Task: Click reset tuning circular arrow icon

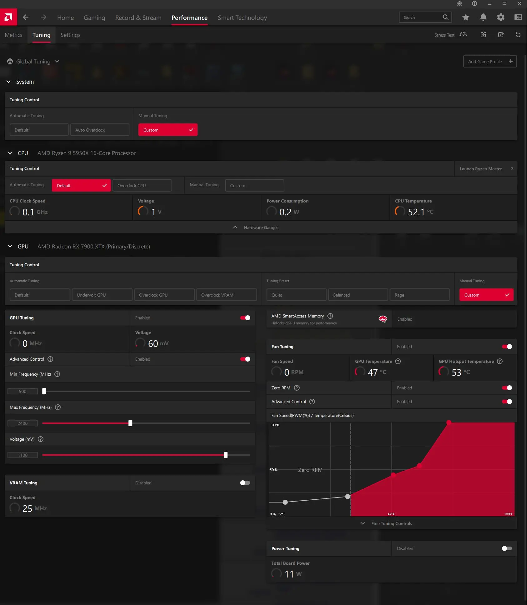Action: [x=518, y=35]
